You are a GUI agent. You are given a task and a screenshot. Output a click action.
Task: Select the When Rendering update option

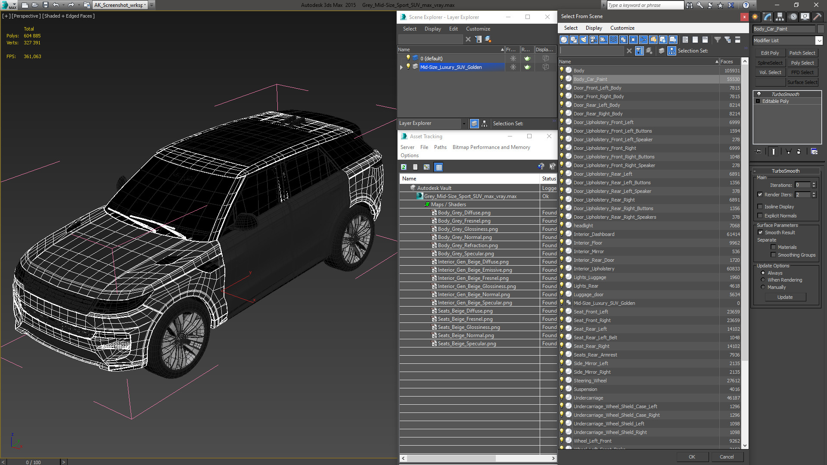[x=763, y=280]
